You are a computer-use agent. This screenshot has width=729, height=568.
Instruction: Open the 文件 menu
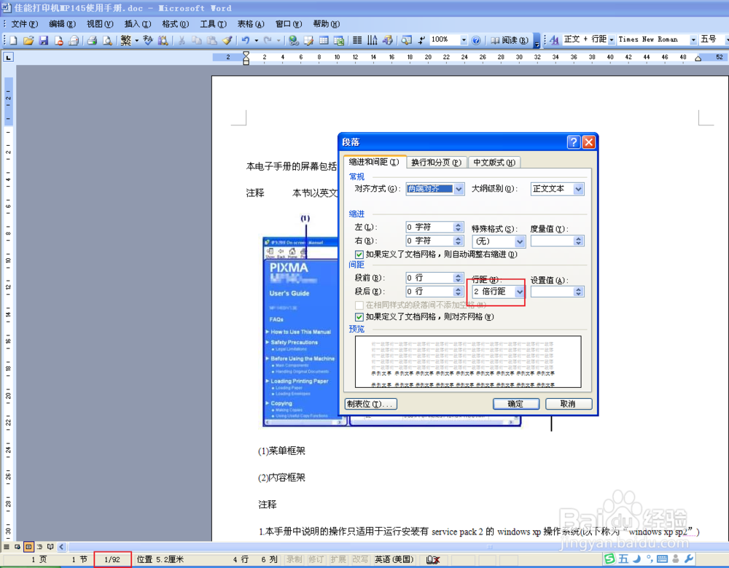click(x=25, y=24)
